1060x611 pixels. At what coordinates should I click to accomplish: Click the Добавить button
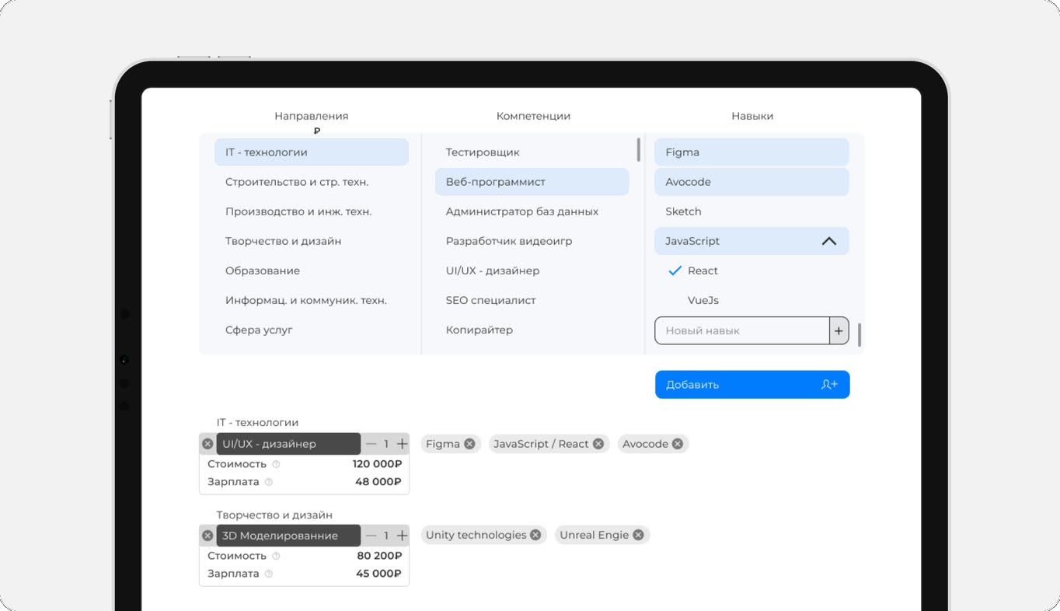click(752, 385)
